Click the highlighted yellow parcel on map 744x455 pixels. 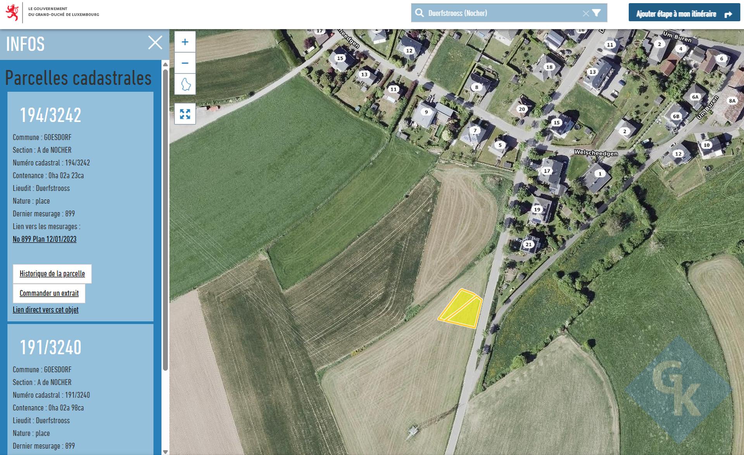tap(463, 309)
